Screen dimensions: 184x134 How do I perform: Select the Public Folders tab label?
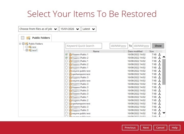point(41,38)
